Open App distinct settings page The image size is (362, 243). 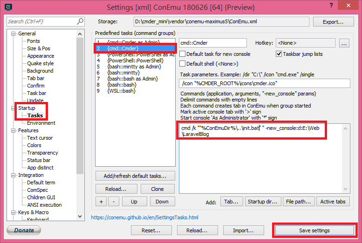point(40,168)
